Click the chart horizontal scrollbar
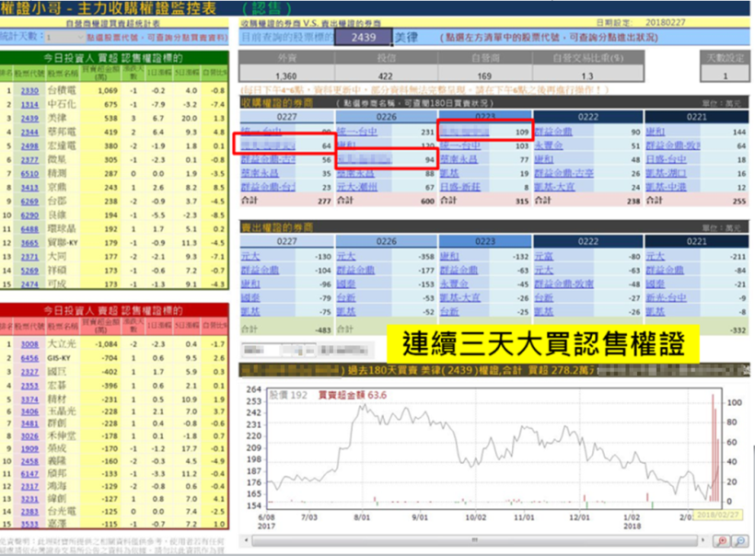The width and height of the screenshot is (755, 556). click(x=474, y=540)
